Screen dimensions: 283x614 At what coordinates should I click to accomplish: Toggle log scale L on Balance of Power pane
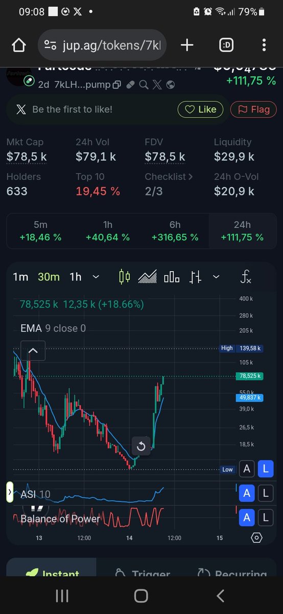tap(265, 518)
